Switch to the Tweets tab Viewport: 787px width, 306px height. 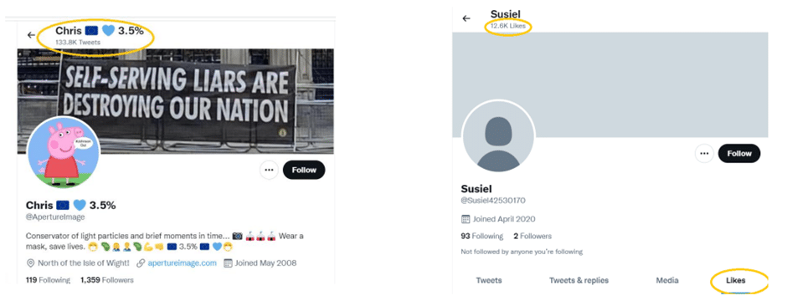[488, 280]
